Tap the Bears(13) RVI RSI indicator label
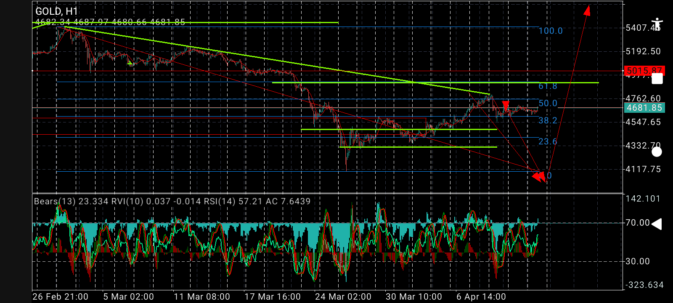673x303 pixels. pyautogui.click(x=172, y=201)
